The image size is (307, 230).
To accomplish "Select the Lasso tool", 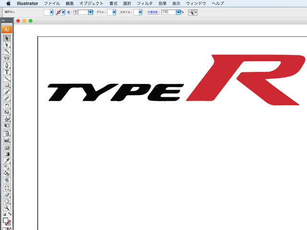I will click(7, 57).
